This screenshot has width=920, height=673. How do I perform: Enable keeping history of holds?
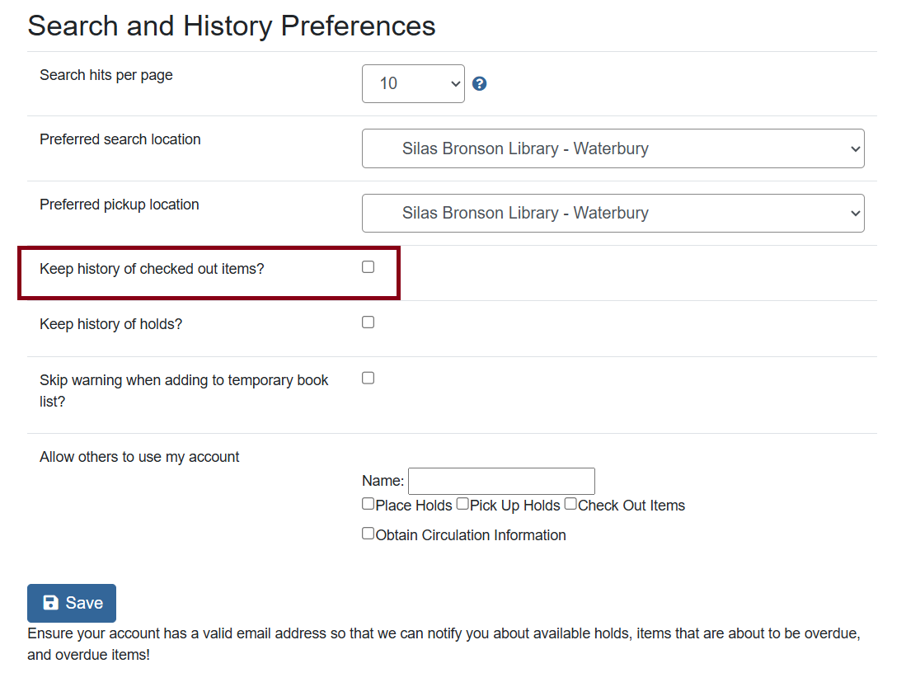[x=368, y=322]
